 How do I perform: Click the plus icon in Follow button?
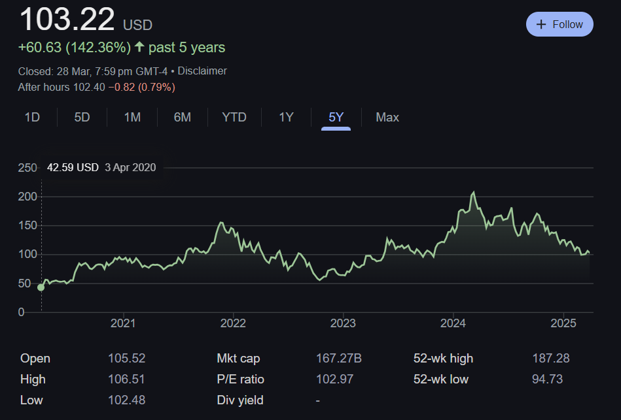coord(541,24)
